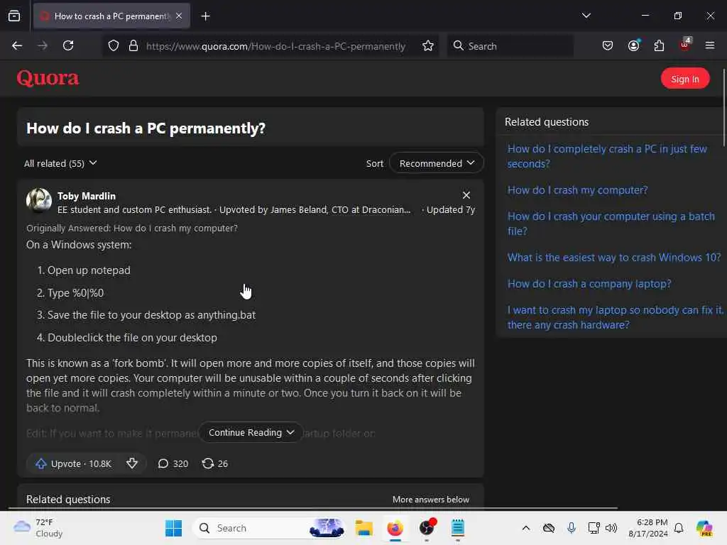The height and width of the screenshot is (545, 727).
Task: Go forward one page
Action: [x=43, y=45]
